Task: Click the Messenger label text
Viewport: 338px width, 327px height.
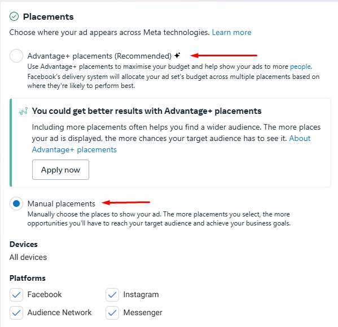Action: point(143,312)
